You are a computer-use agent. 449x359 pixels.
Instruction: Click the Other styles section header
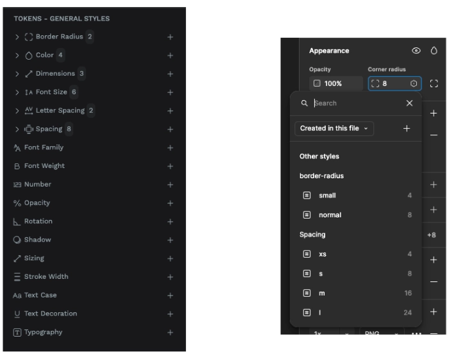click(319, 156)
